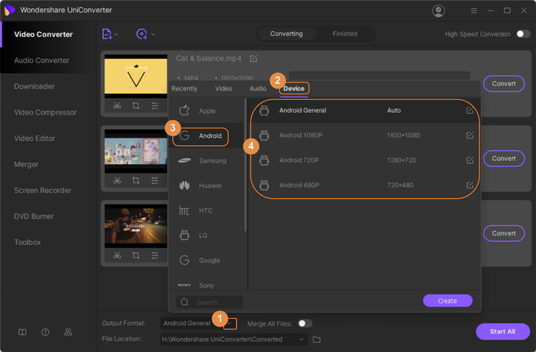Viewport: 536px width, 352px height.
Task: Click the crop icon under second video
Action: pyautogui.click(x=136, y=181)
